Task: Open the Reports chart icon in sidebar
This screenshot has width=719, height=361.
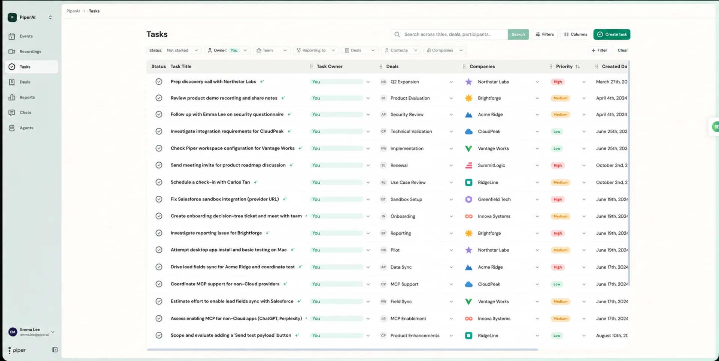Action: pos(12,97)
